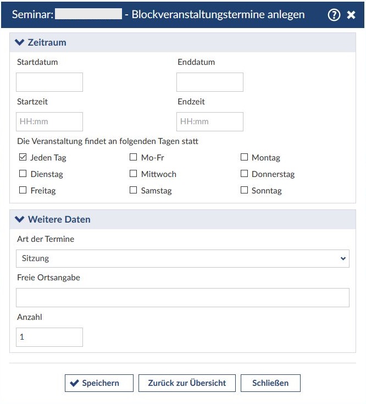Click the Speichern button

[99, 383]
